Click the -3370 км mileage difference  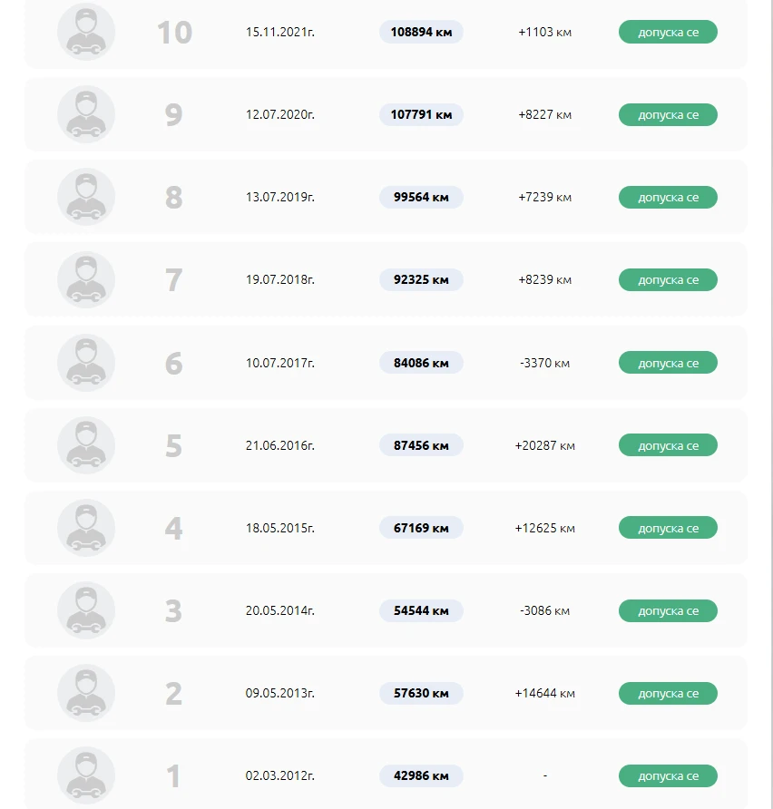(x=545, y=363)
